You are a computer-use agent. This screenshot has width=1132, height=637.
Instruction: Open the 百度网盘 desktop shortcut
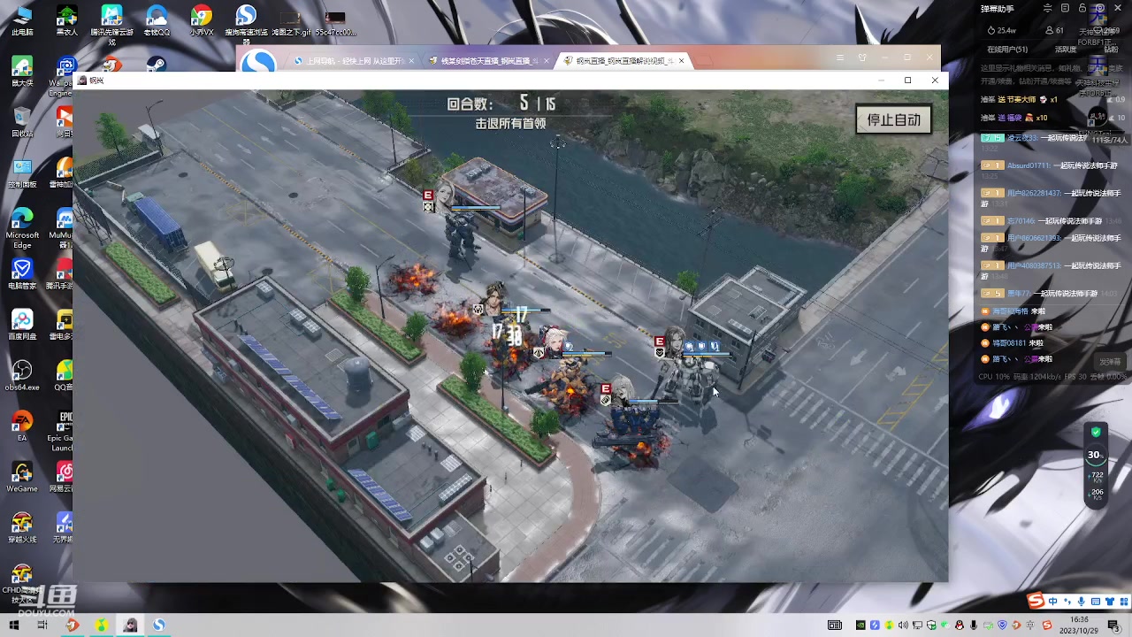(22, 325)
